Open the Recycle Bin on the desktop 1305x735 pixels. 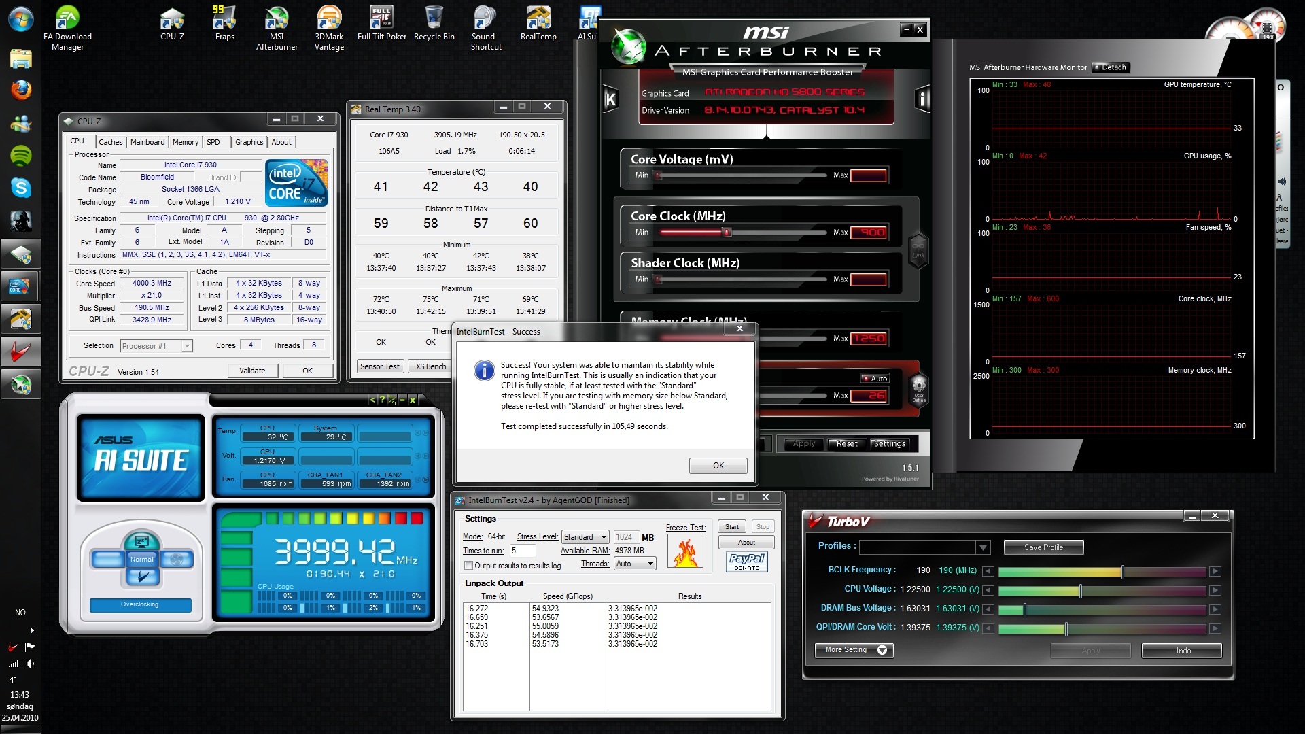pyautogui.click(x=434, y=24)
